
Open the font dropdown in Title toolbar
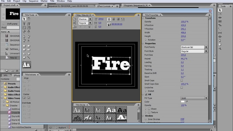(90, 19)
